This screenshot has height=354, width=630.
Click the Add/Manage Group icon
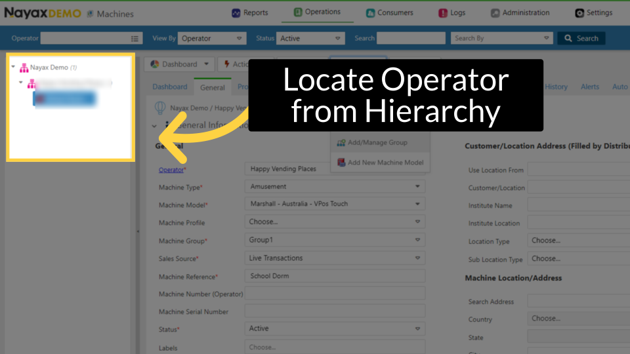click(x=341, y=142)
